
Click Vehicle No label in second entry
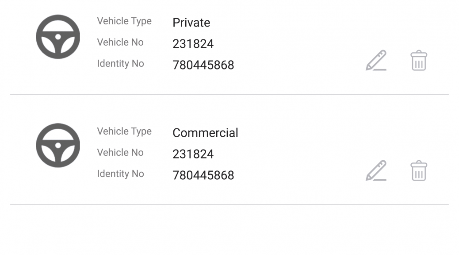point(120,152)
